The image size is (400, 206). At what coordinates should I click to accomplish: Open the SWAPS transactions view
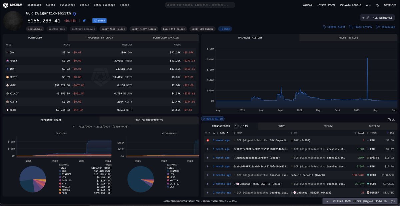(x=281, y=126)
